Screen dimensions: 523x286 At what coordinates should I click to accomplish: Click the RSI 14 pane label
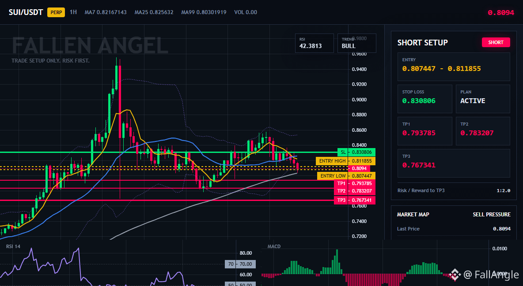(x=13, y=246)
